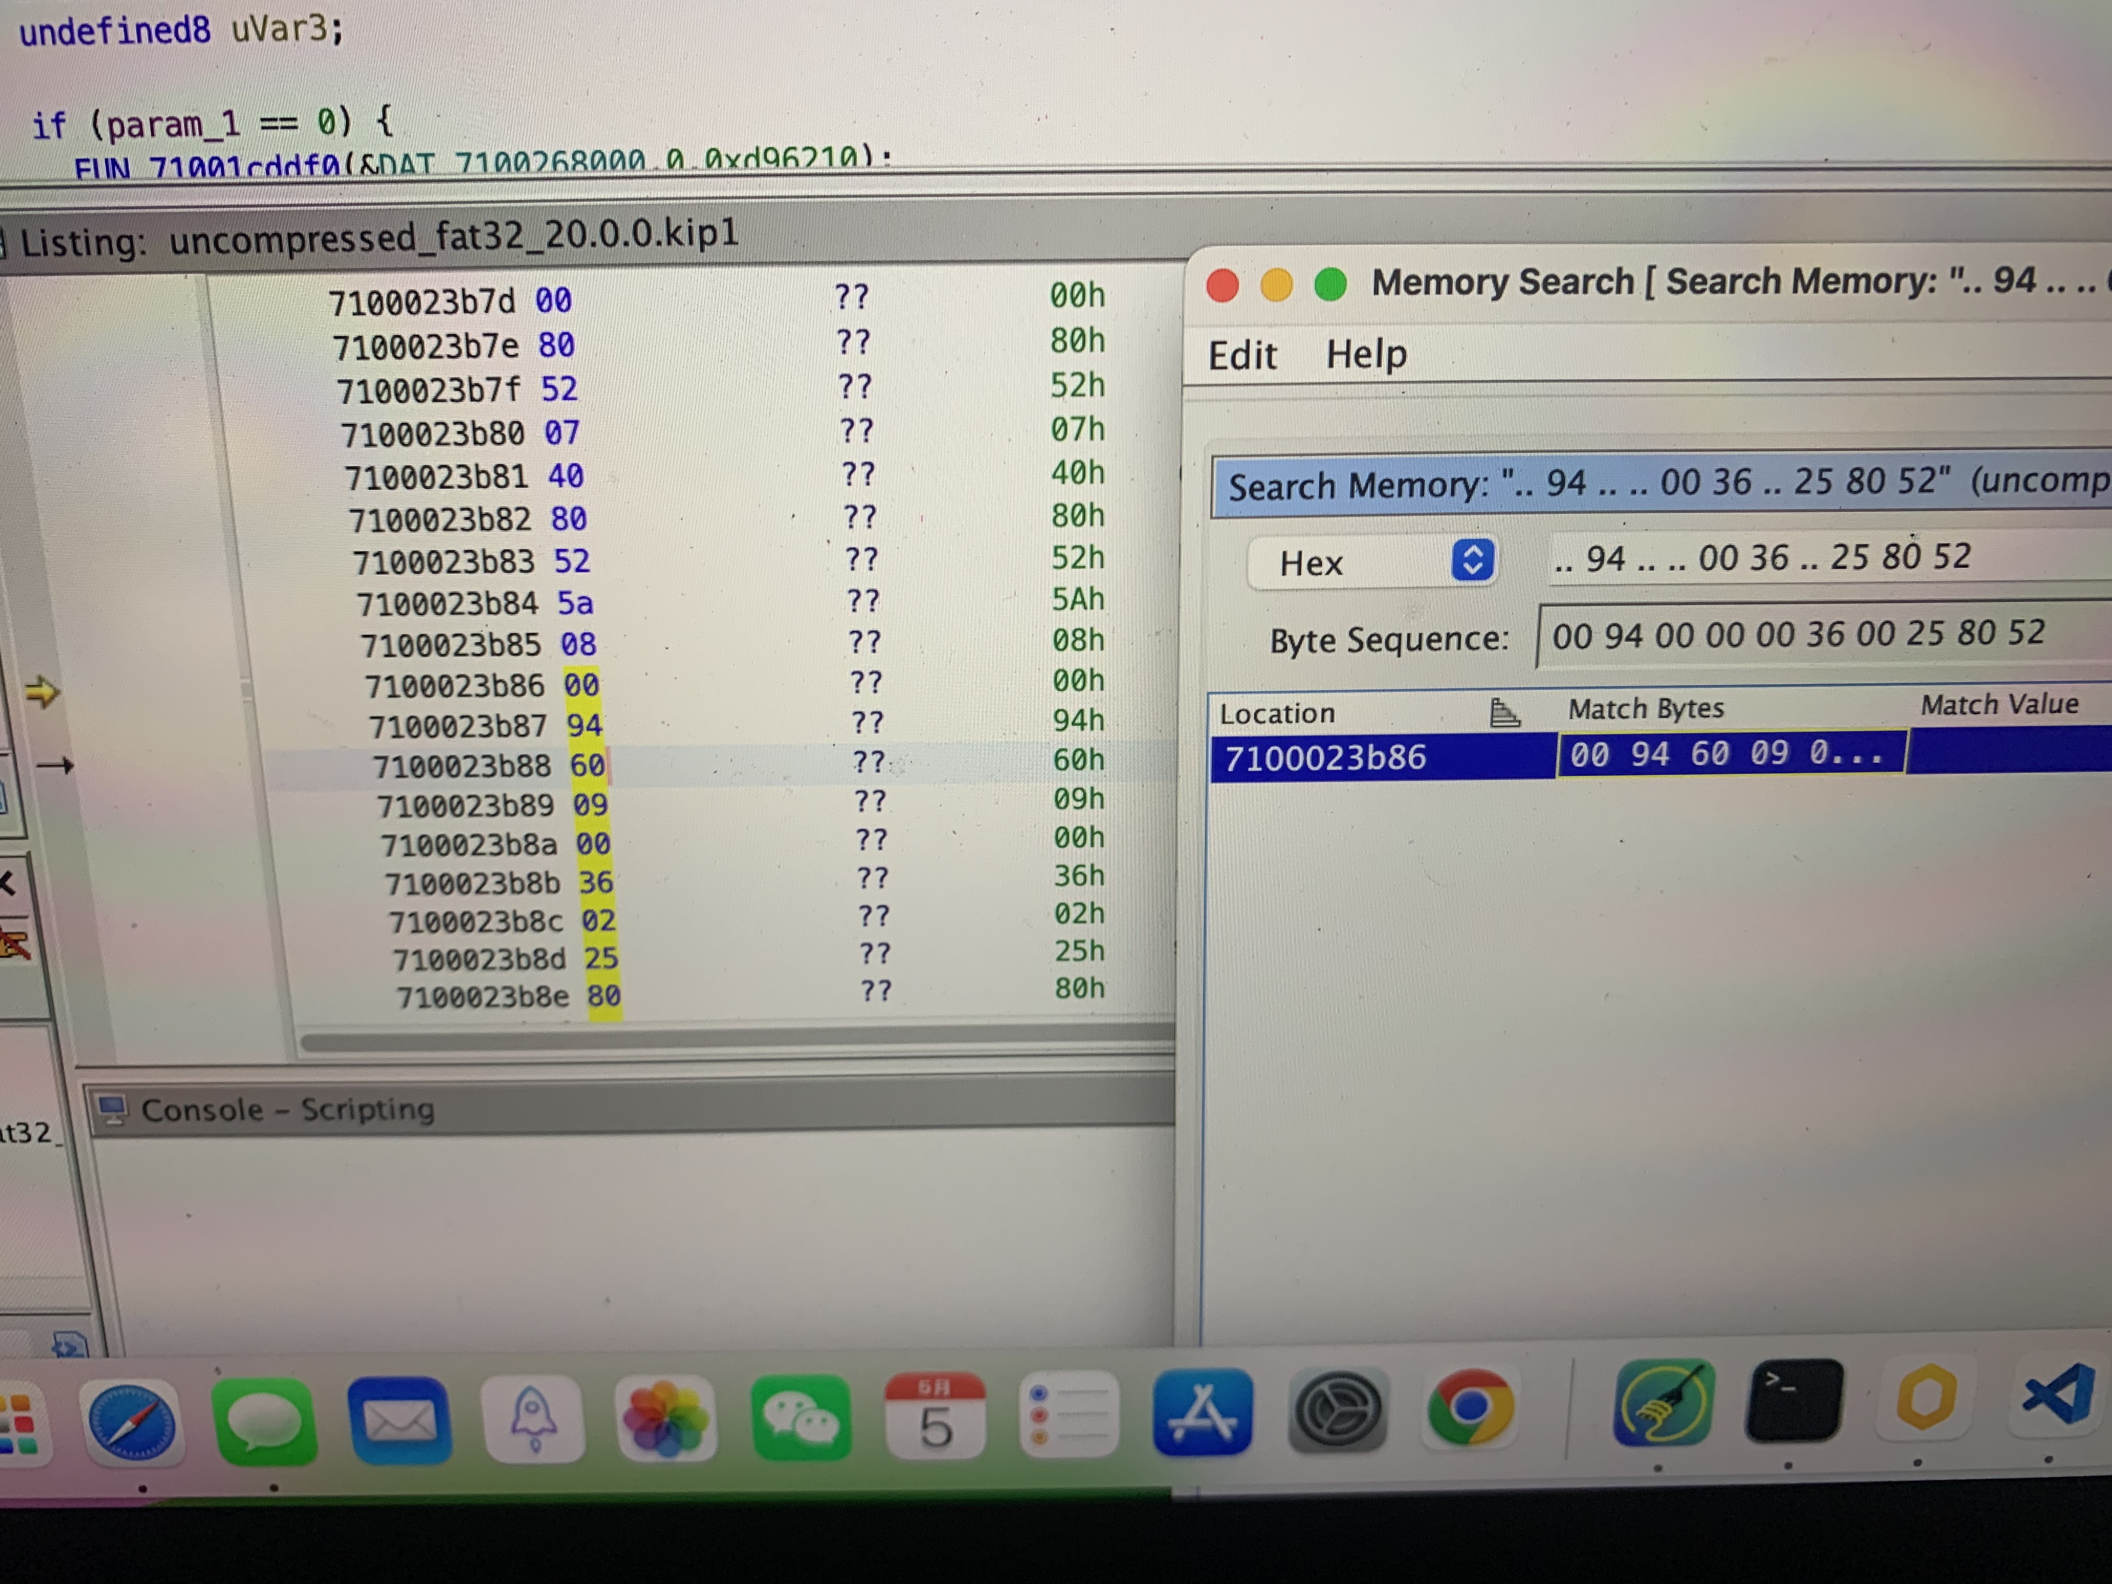Open Mail from the Dock
Screen dimensions: 2112x1584
(399, 1420)
